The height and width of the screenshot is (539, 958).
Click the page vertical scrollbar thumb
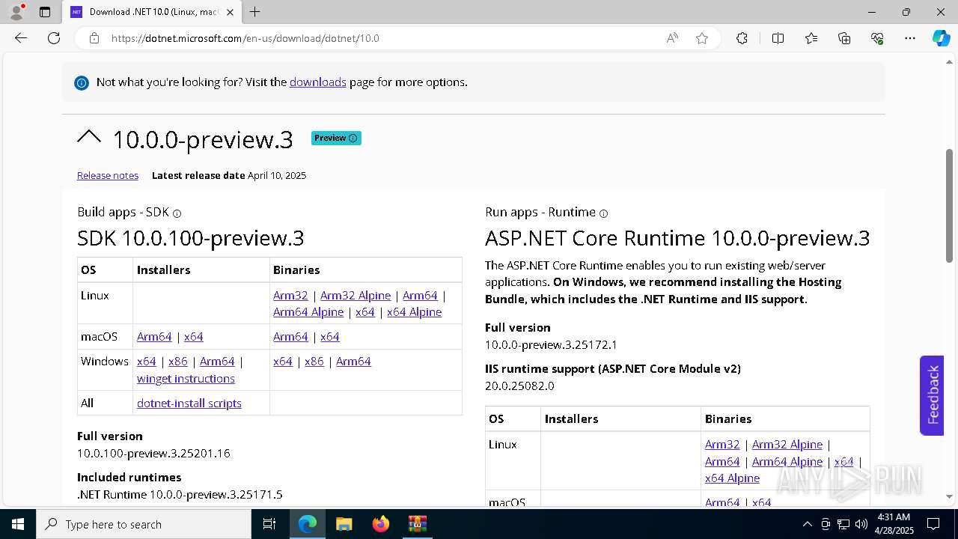click(x=949, y=206)
